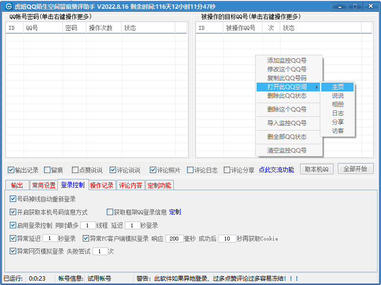381x285 pixels.
Task: Open the 操作记录 tab
Action: pyautogui.click(x=102, y=185)
